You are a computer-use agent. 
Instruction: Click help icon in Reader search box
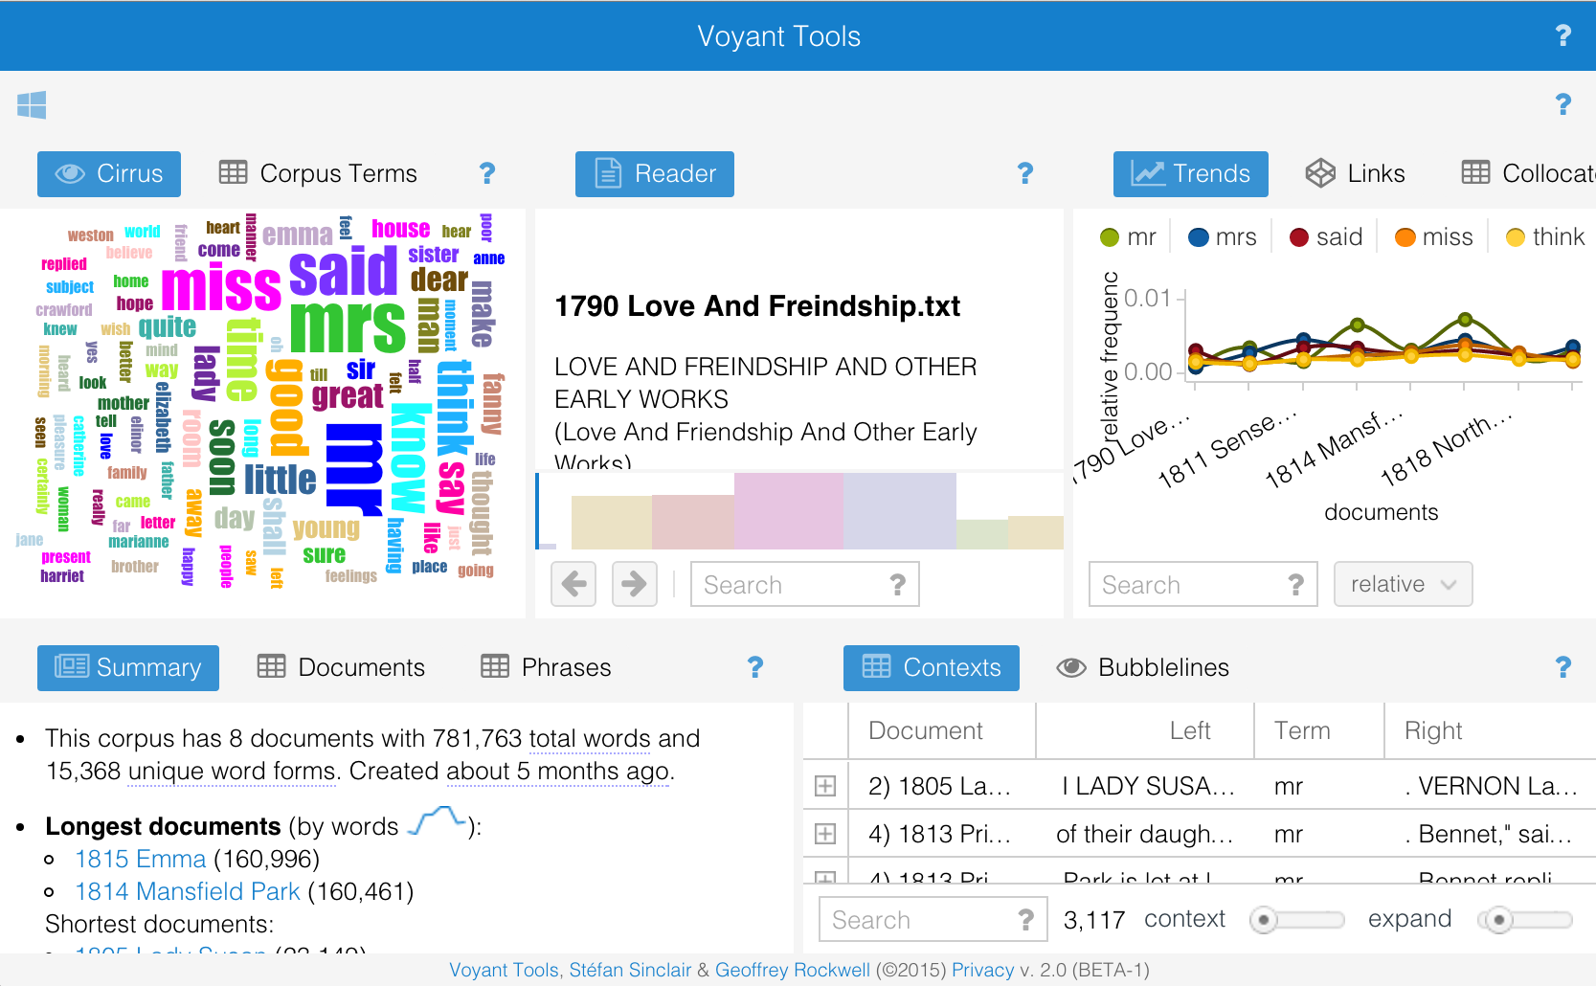(897, 585)
